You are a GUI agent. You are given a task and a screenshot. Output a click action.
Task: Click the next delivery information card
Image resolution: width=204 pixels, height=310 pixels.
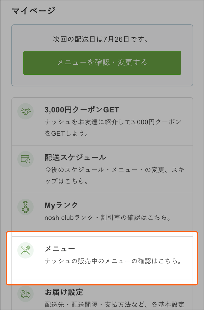pos(102,55)
